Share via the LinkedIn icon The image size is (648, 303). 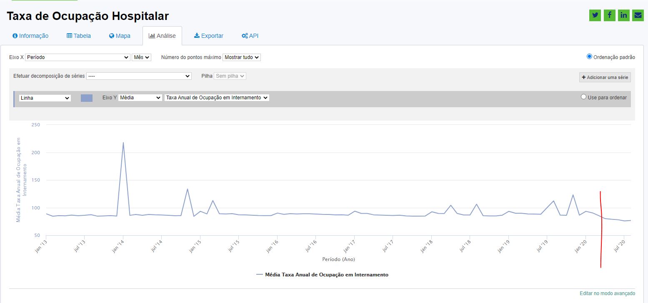pos(623,15)
